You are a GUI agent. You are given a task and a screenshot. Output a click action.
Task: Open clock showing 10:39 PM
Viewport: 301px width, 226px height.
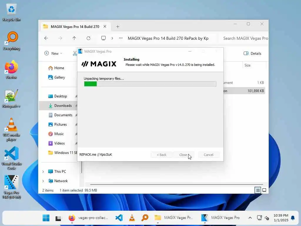pos(281,218)
